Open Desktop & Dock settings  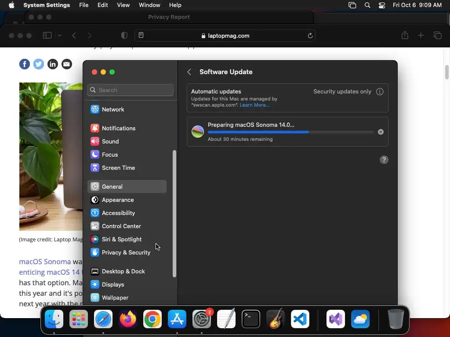[x=127, y=271]
